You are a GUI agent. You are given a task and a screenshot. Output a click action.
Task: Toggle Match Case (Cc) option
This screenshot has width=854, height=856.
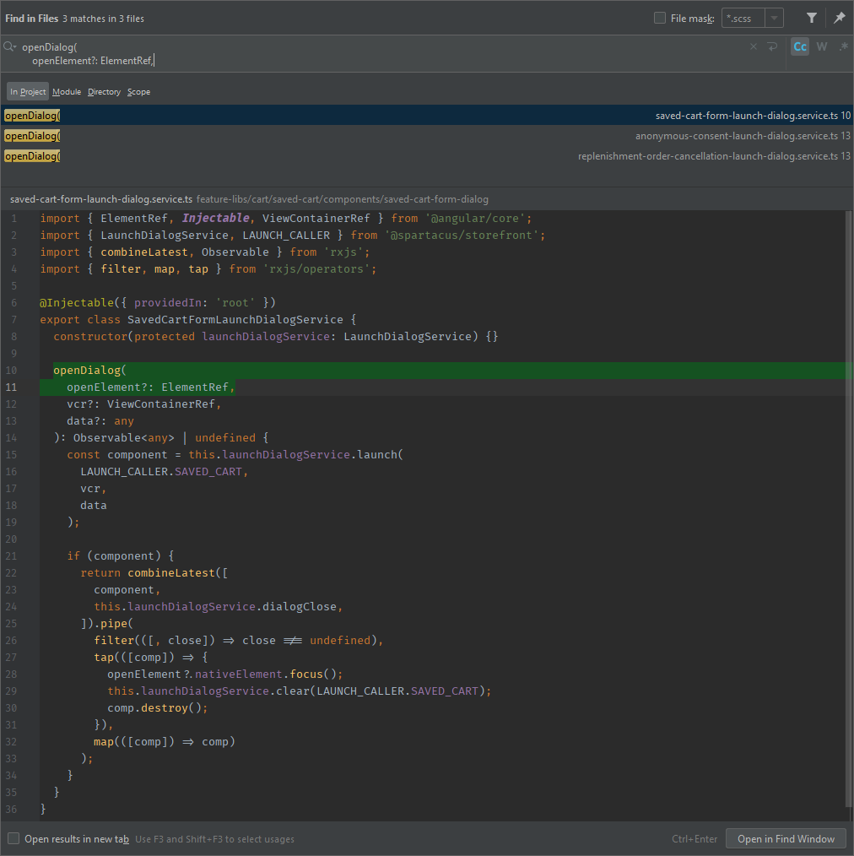800,47
